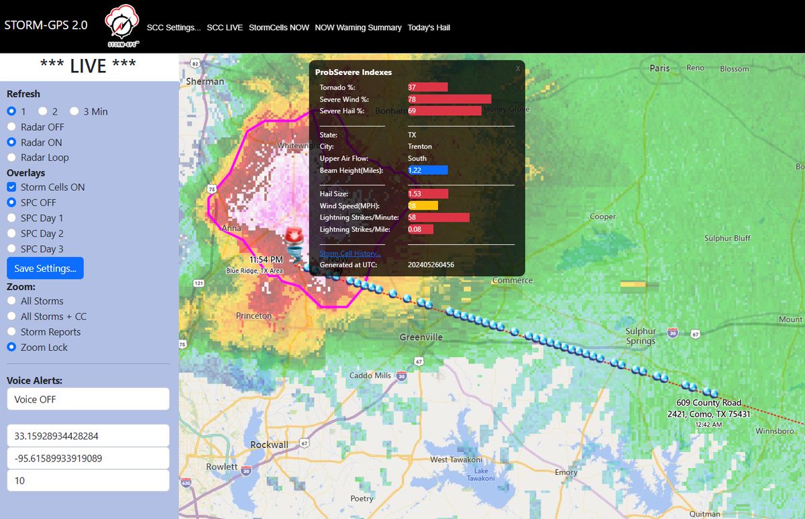This screenshot has height=519, width=805.
Task: Choose Radar ON option
Action: point(11,142)
